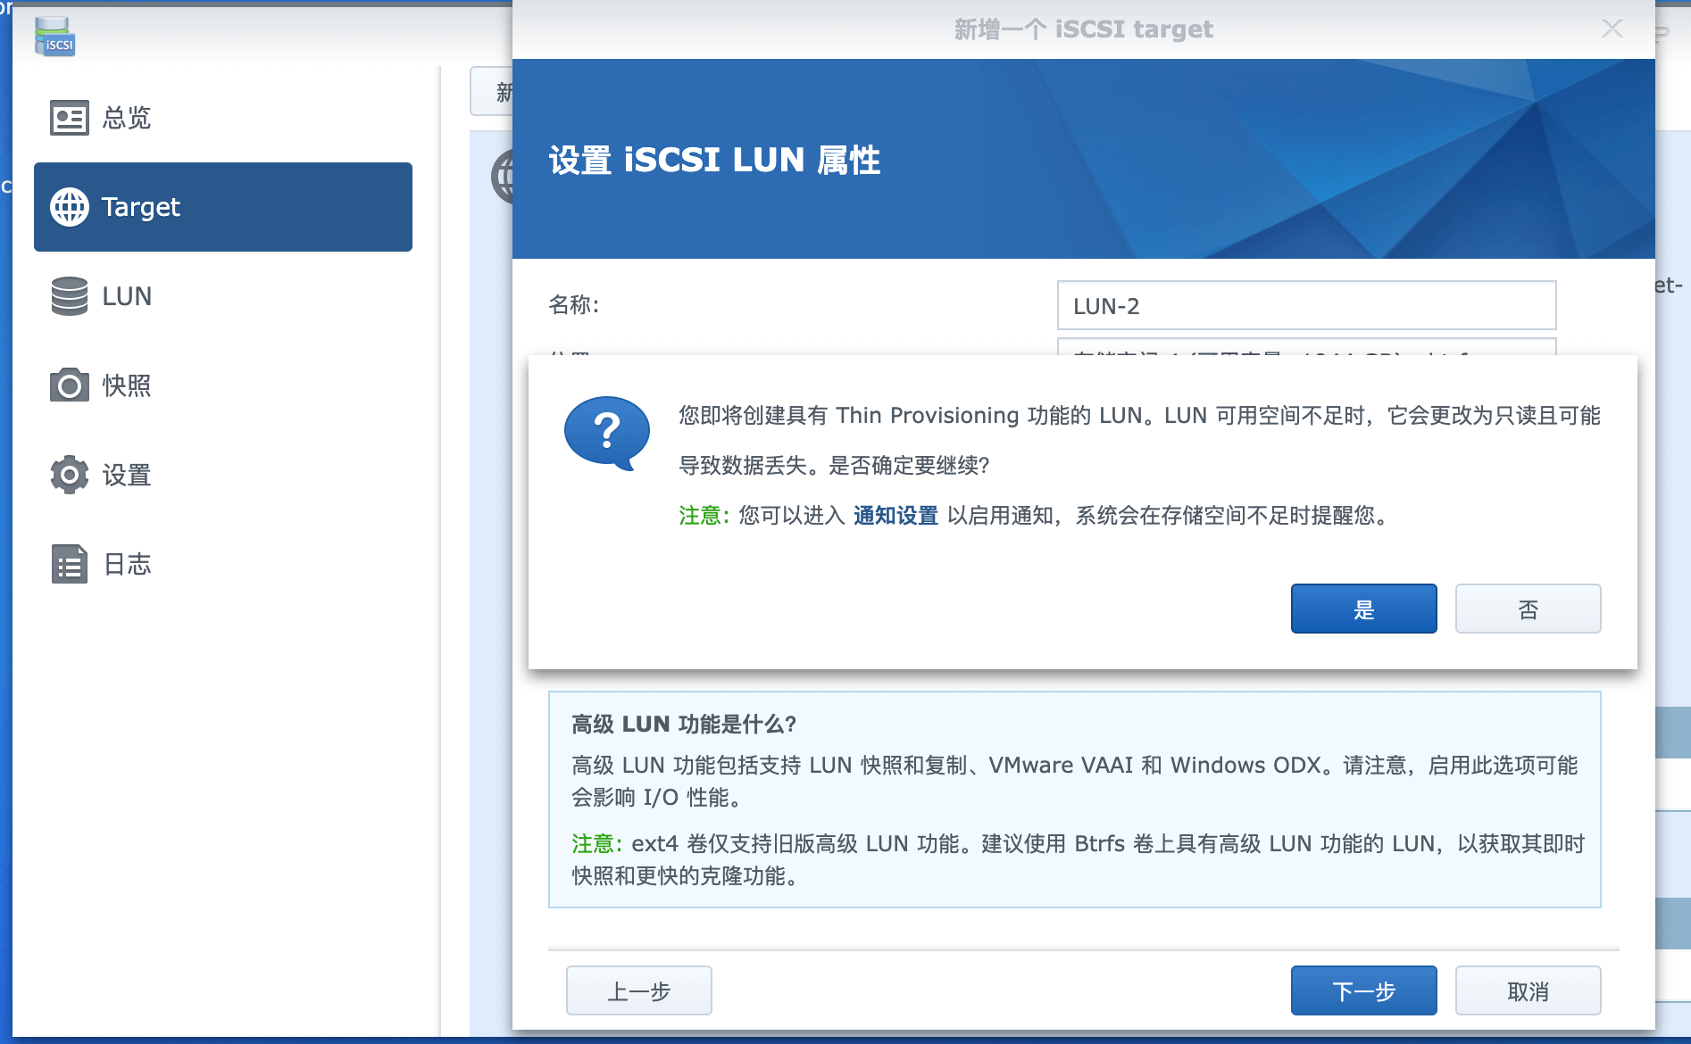This screenshot has height=1044, width=1691.
Task: Select the LUN database icon
Action: [69, 296]
